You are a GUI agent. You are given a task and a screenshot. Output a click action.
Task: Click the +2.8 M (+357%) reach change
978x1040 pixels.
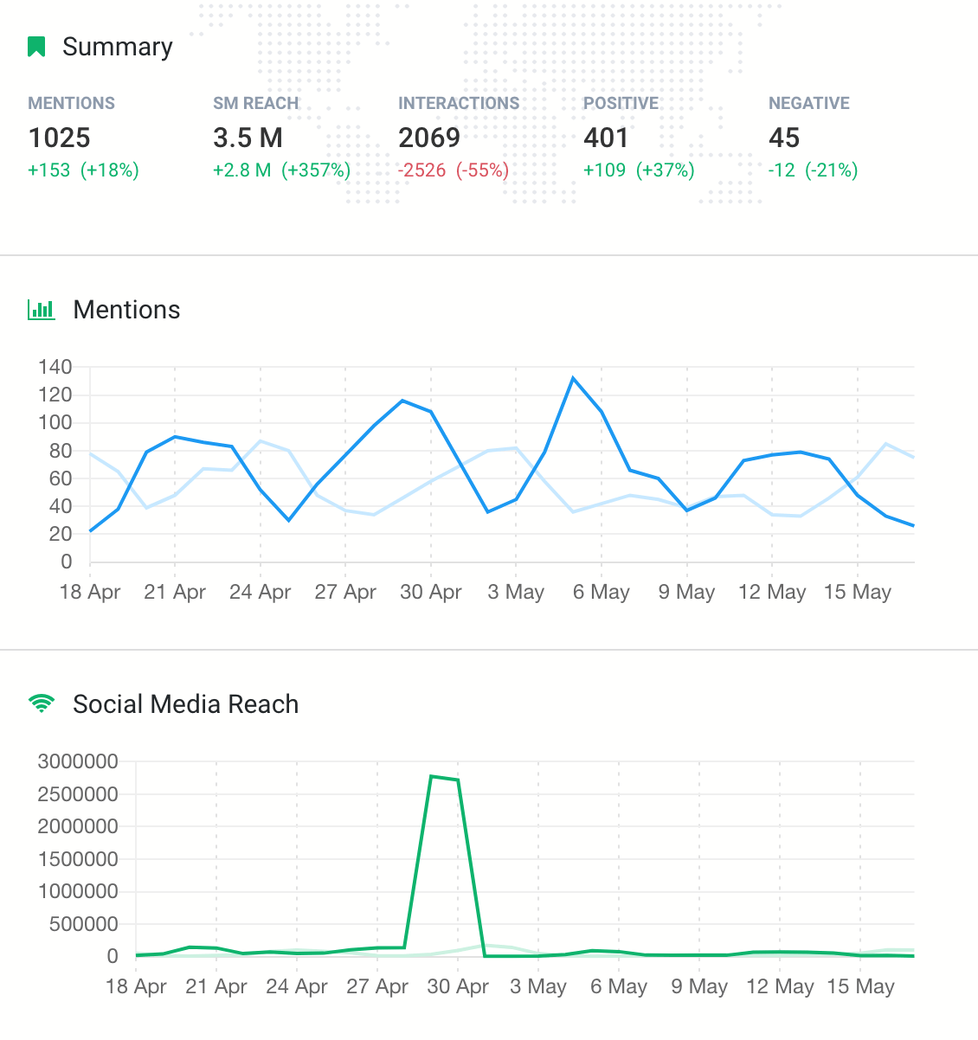[x=280, y=170]
